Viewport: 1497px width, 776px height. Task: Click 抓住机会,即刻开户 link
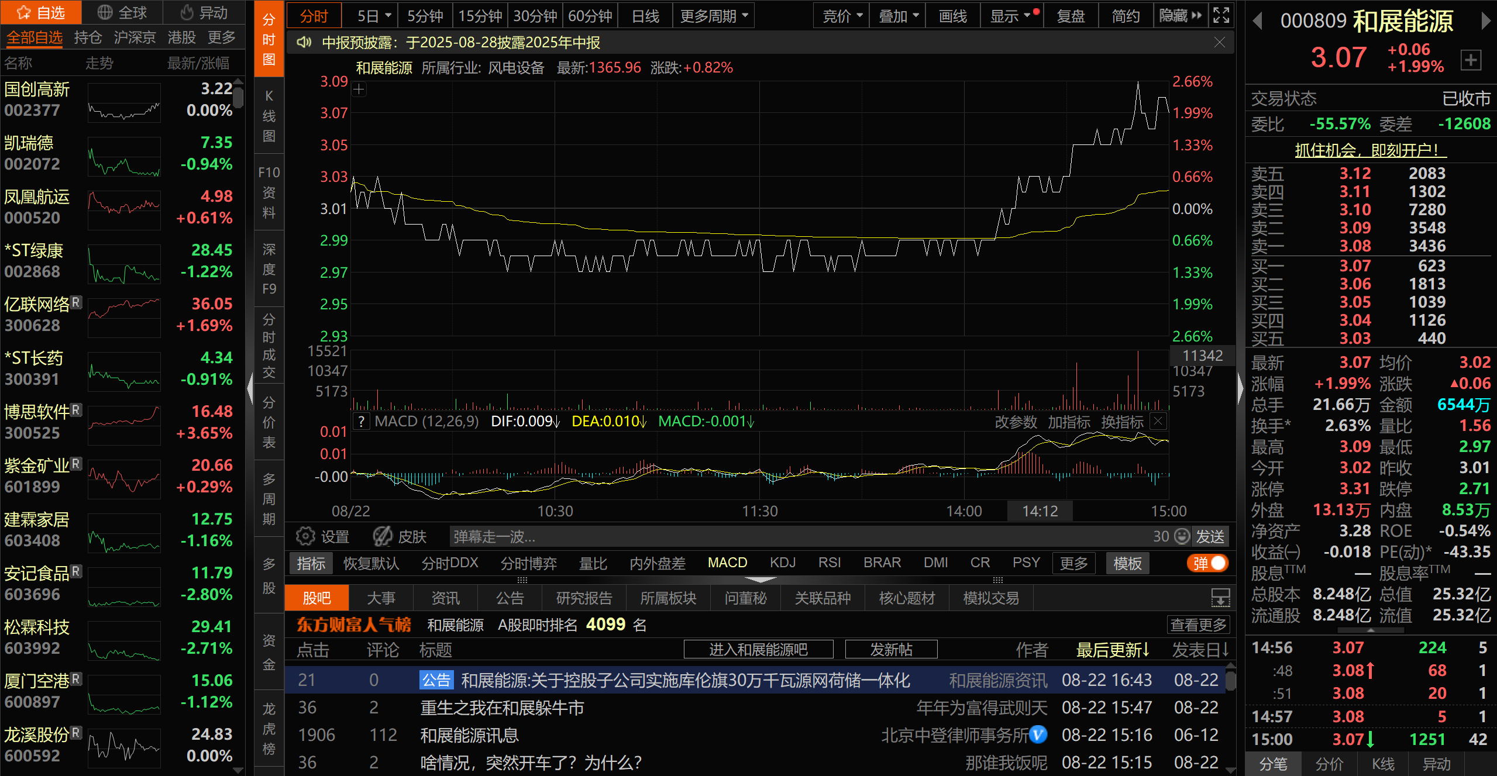point(1370,150)
